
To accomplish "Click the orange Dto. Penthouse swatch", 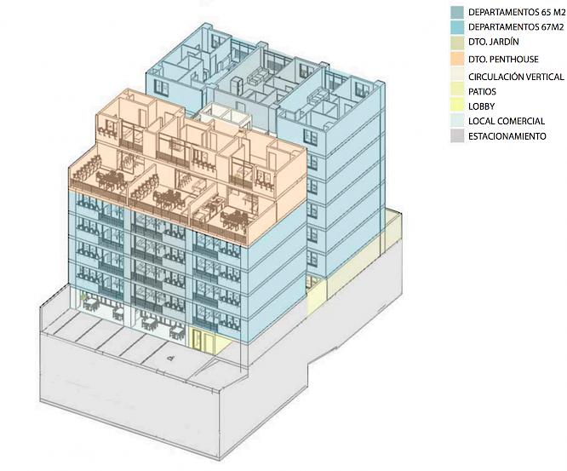I will click(457, 60).
